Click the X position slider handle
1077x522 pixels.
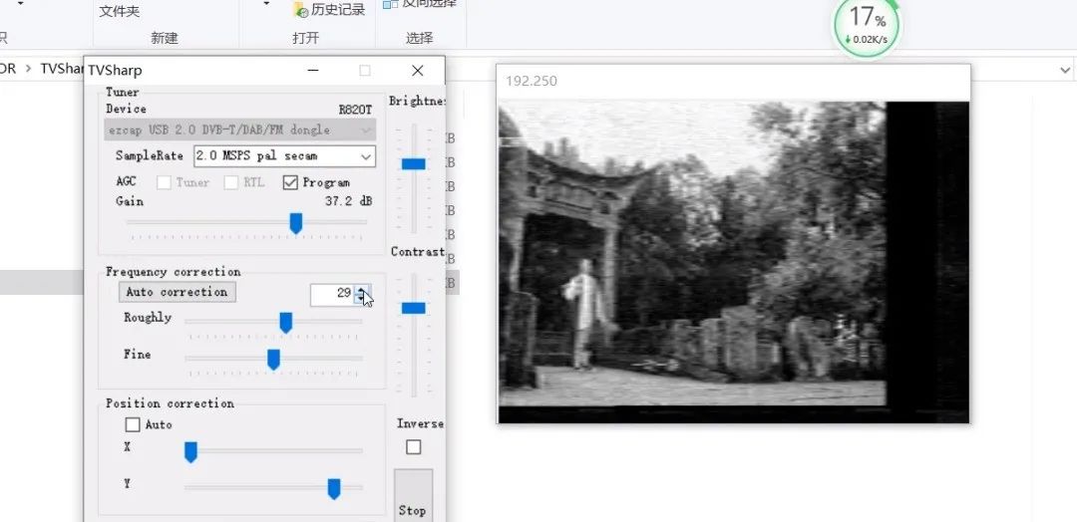click(x=190, y=452)
